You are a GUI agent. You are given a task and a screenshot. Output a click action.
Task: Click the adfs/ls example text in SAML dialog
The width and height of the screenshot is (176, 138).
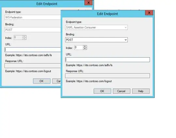tap(89, 65)
